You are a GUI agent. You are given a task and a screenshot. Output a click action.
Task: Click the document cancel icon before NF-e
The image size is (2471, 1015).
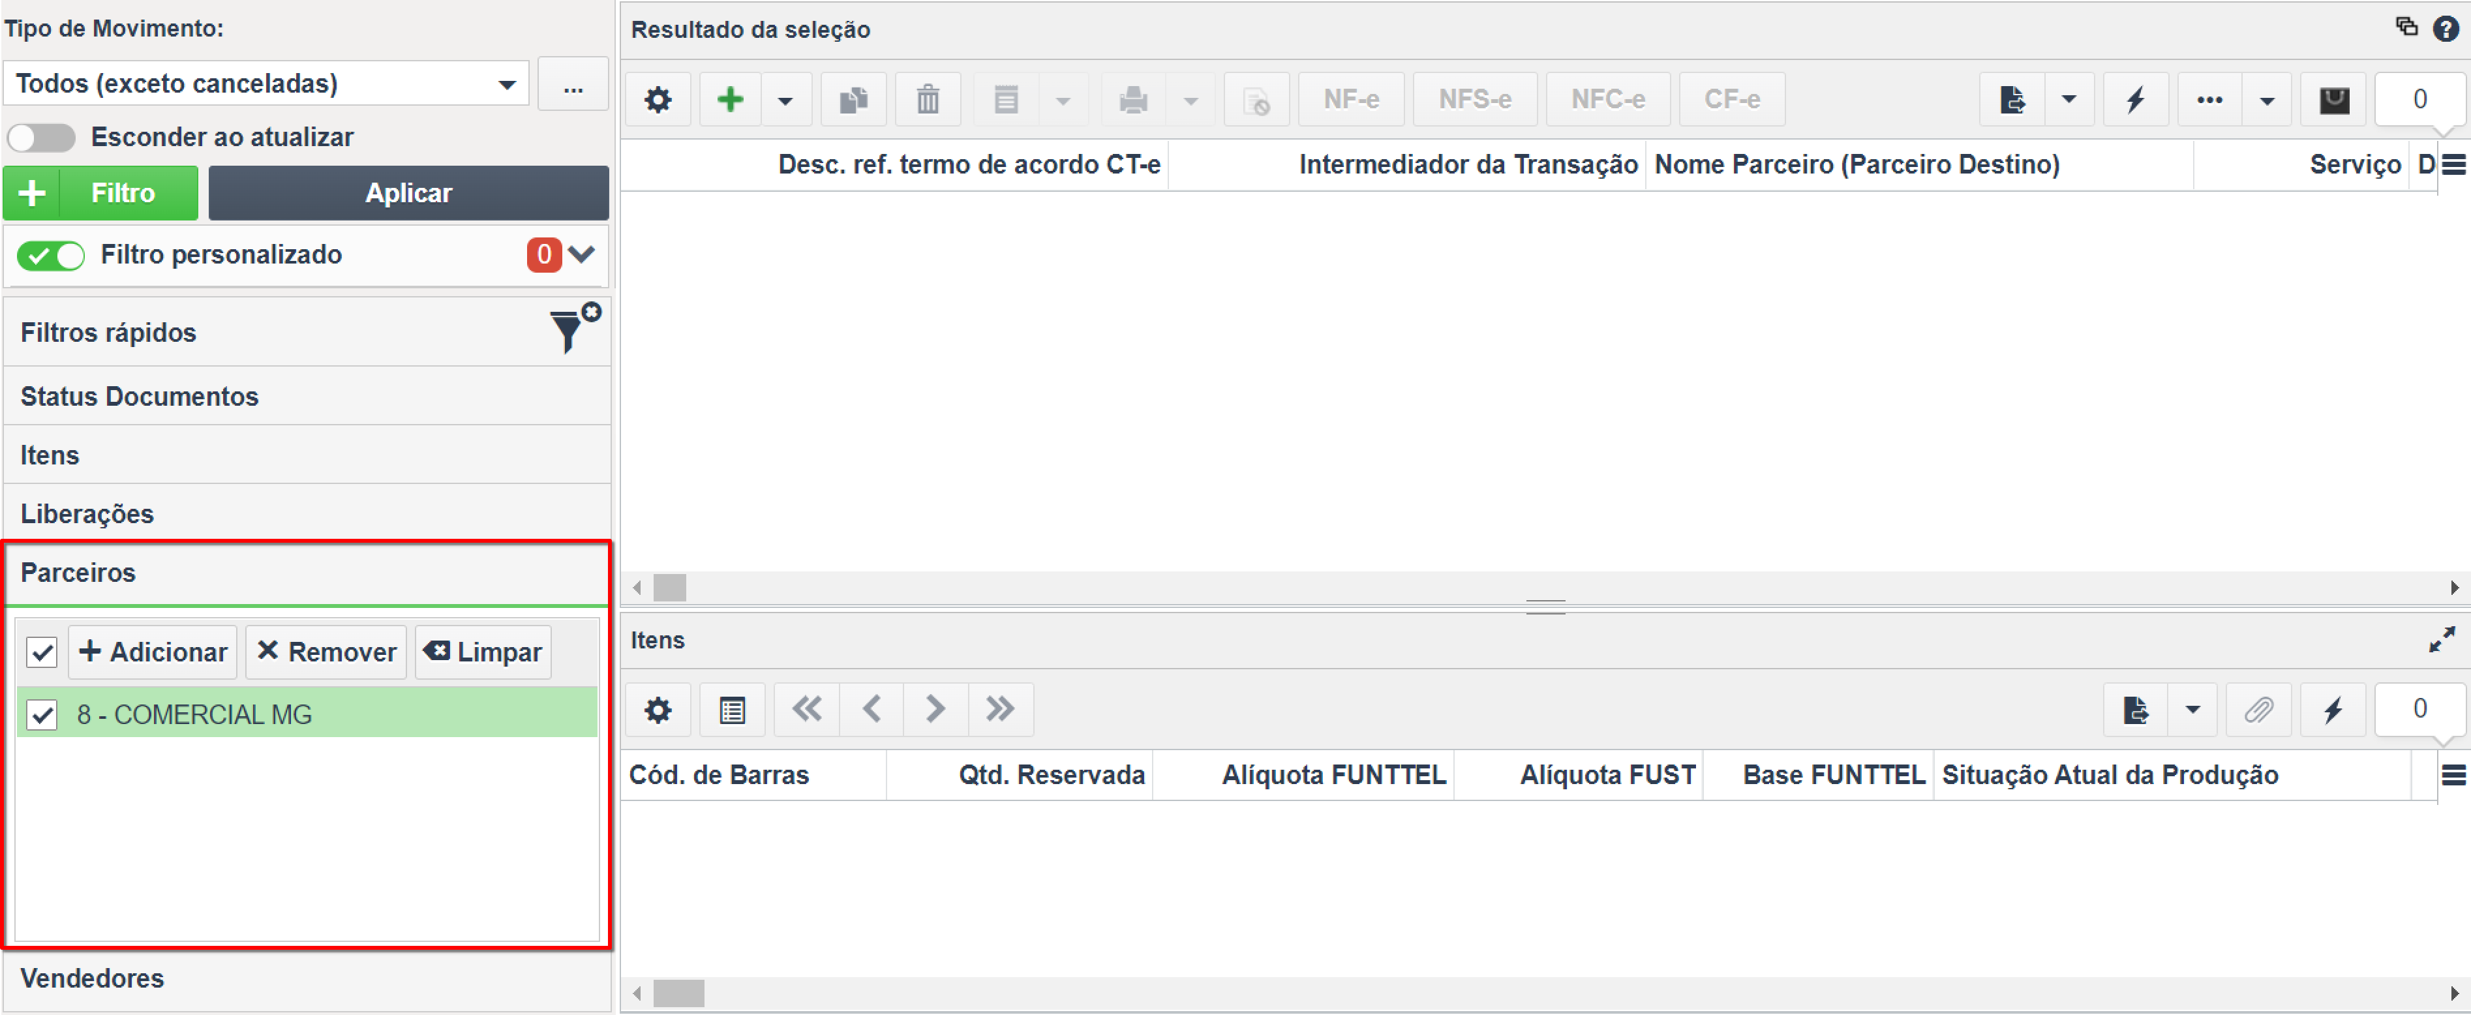[x=1256, y=100]
